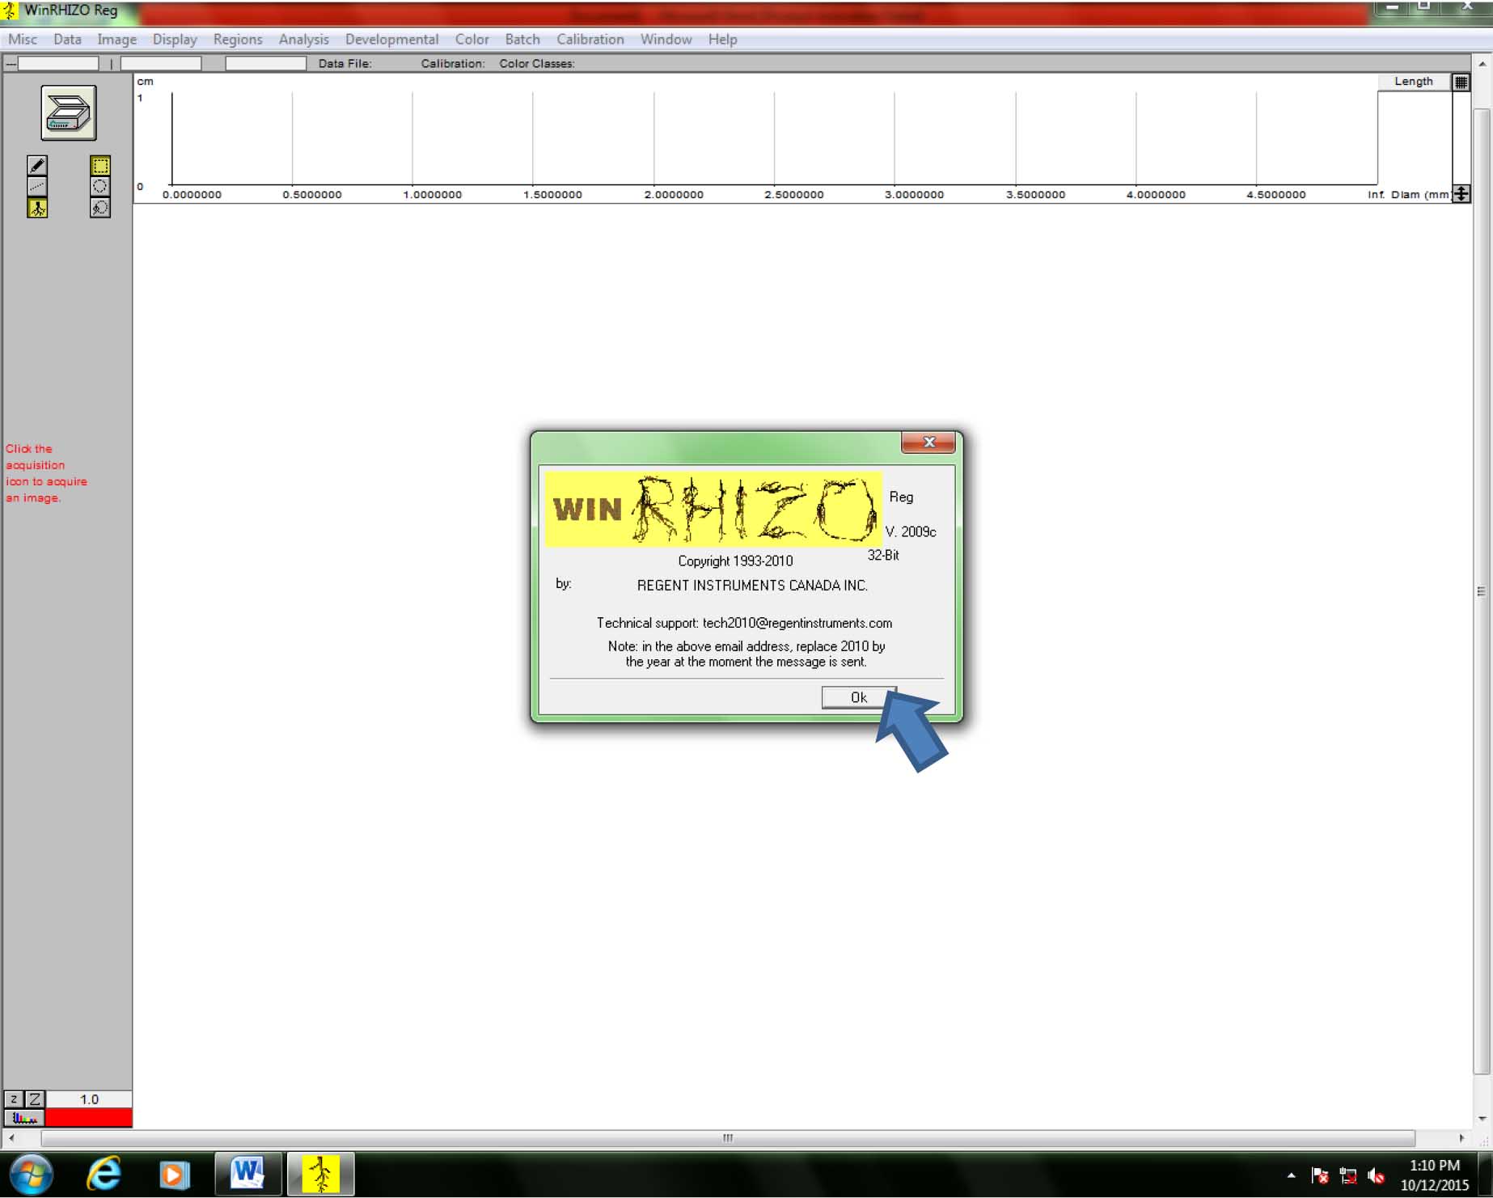The width and height of the screenshot is (1493, 1198).
Task: Click the horizontal scrollbar at the bottom
Action: pyautogui.click(x=728, y=1138)
